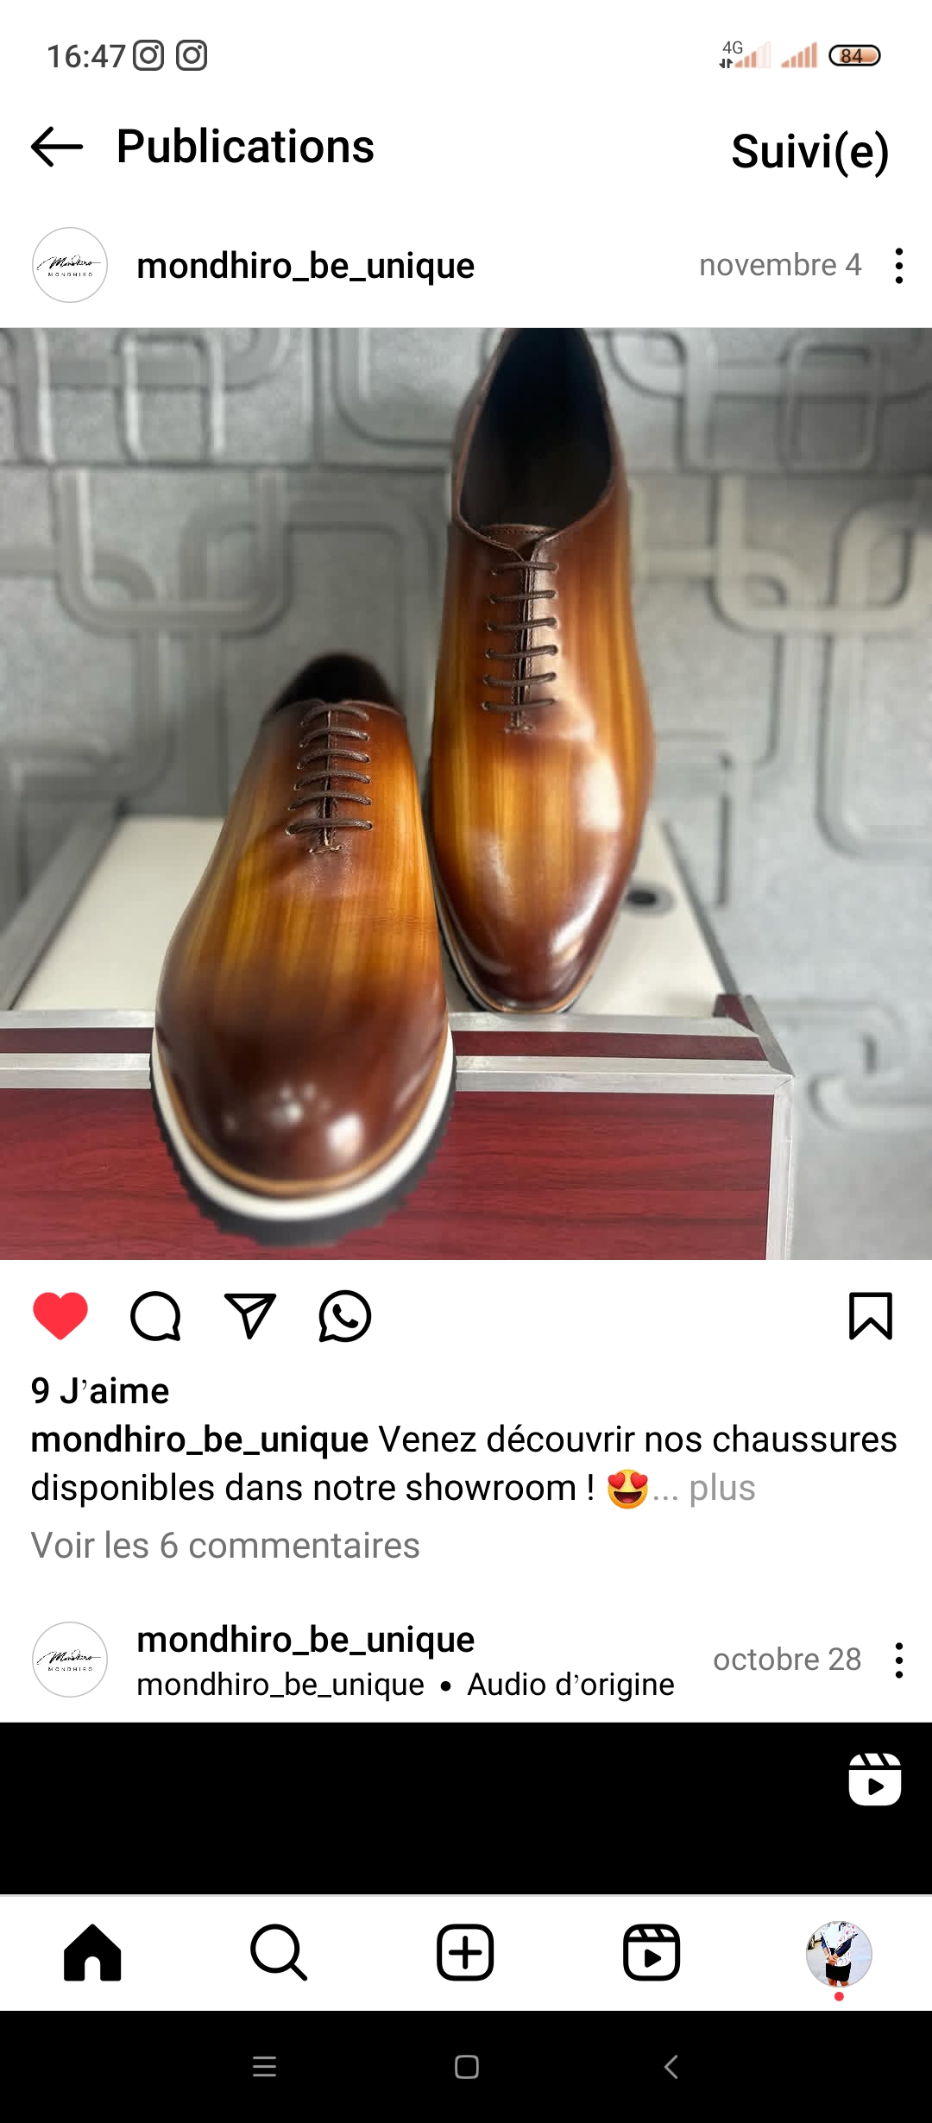This screenshot has width=932, height=2123.
Task: Open comments with the speech bubble icon
Action: (x=155, y=1316)
